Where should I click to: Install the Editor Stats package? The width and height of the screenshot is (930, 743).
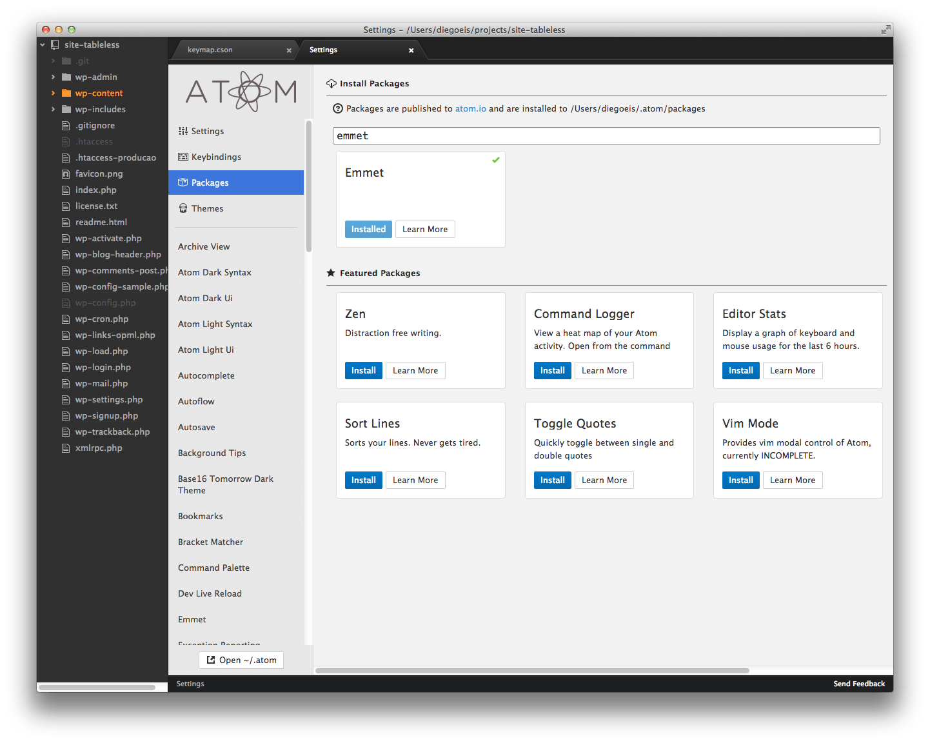point(741,370)
